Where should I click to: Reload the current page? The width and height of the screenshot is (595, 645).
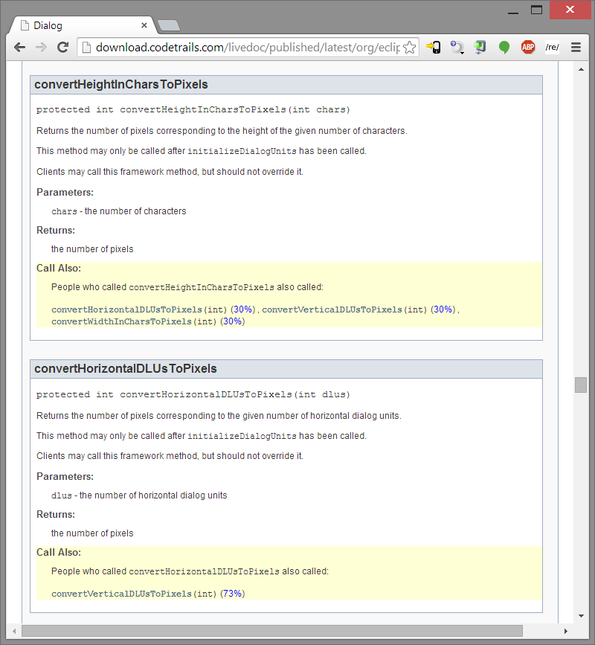tap(63, 47)
